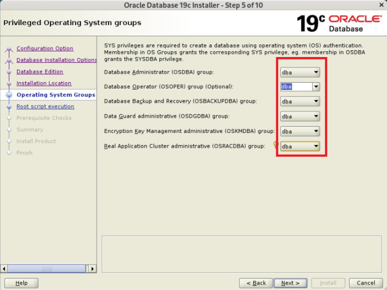Go to Configuration Option step
The height and width of the screenshot is (290, 387).
(x=45, y=48)
